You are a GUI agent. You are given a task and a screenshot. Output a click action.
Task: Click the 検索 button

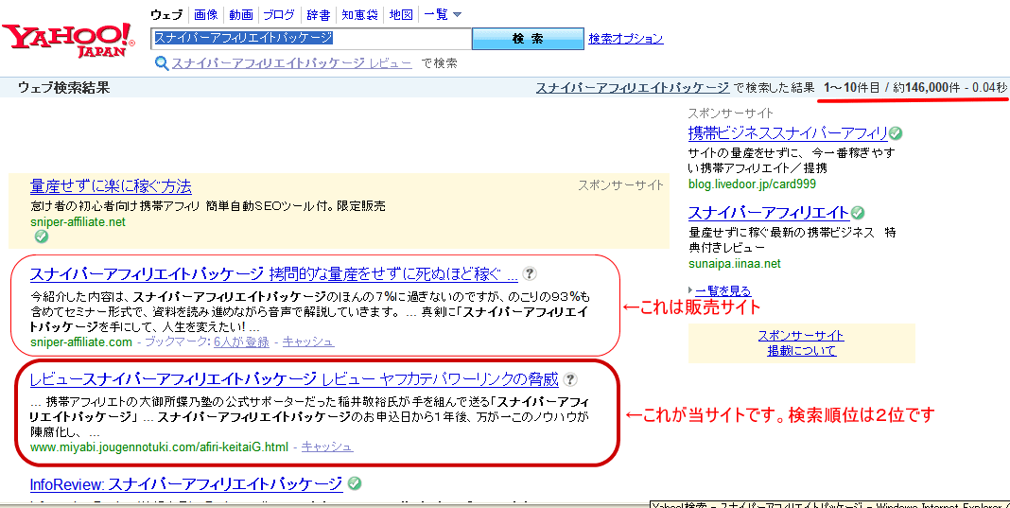528,39
